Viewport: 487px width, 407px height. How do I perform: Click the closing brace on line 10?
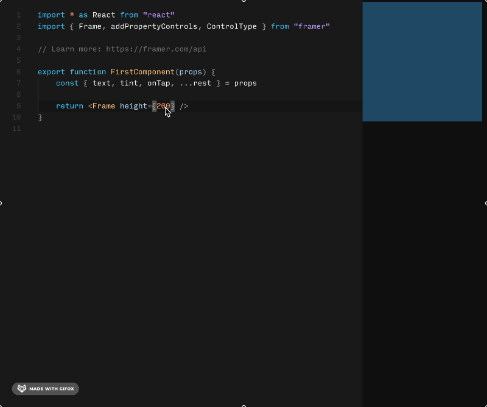(x=40, y=118)
